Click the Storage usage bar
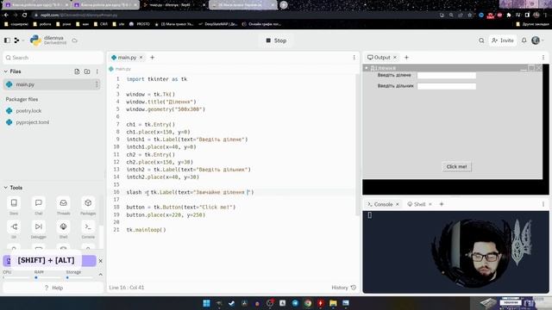The height and width of the screenshot is (310, 552). (80, 277)
